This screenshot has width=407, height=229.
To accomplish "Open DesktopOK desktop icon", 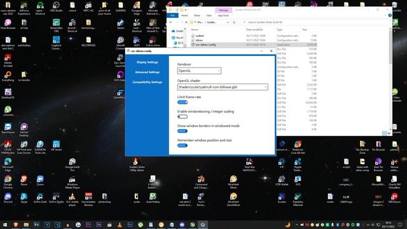I will (8, 94).
